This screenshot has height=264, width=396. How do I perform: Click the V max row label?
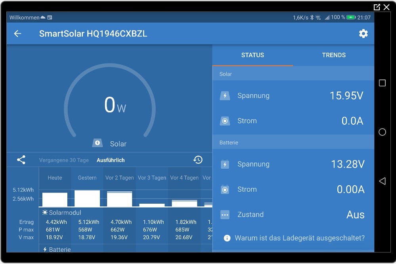coord(26,237)
